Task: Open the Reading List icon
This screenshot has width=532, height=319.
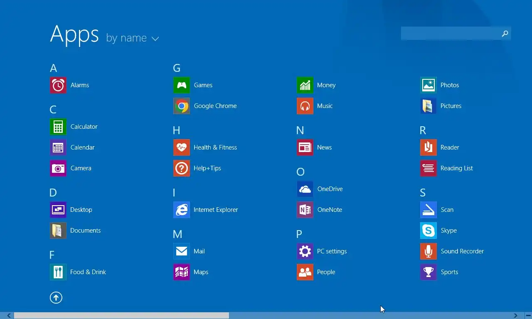Action: (x=429, y=168)
